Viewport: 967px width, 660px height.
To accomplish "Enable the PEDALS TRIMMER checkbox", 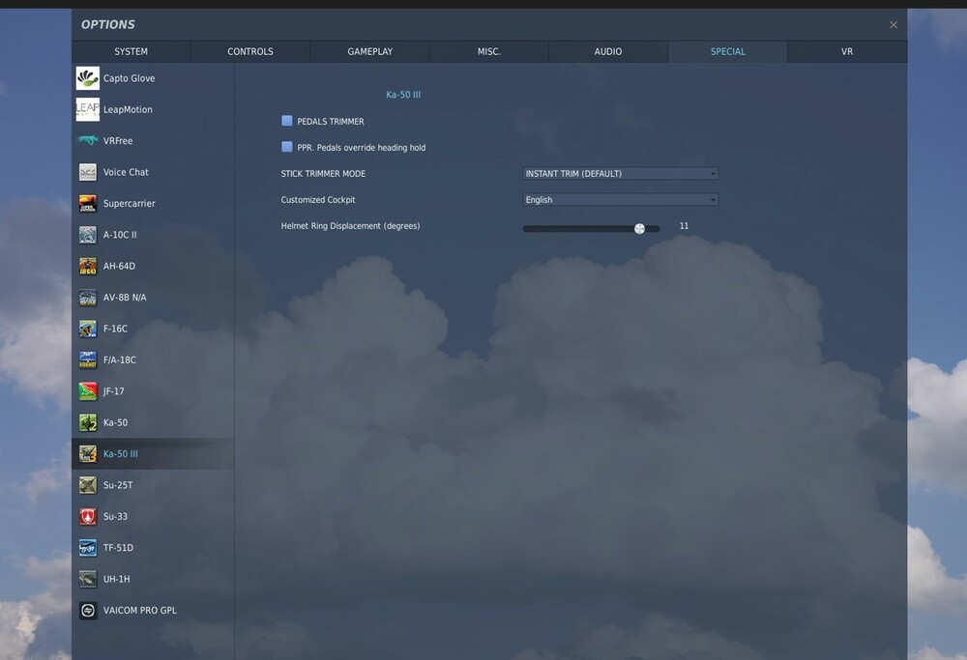I will point(286,120).
